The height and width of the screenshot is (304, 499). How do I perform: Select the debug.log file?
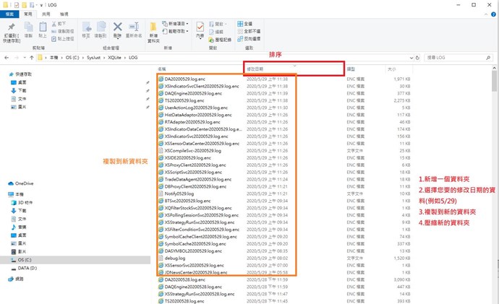coord(175,257)
